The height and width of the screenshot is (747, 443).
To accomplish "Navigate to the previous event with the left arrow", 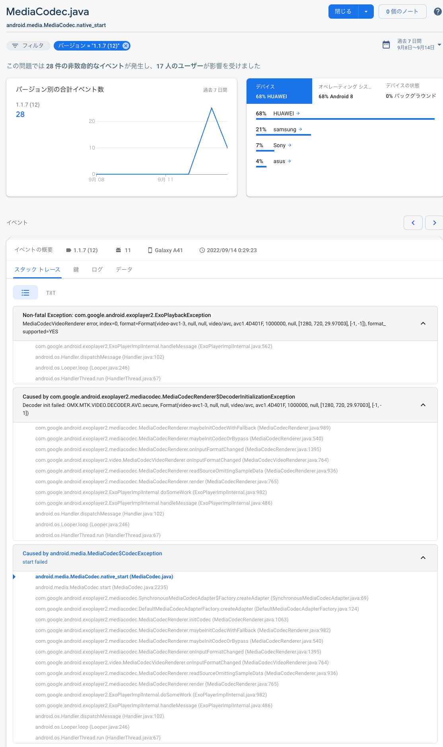I will 413,223.
